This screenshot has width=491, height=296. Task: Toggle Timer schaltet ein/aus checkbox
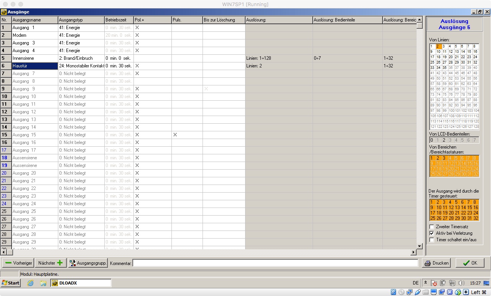(432, 240)
